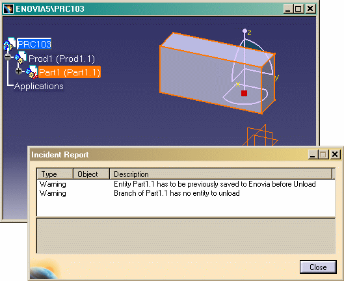The width and height of the screenshot is (344, 281).
Task: Select the first warning about Enovia save
Action: point(186,184)
